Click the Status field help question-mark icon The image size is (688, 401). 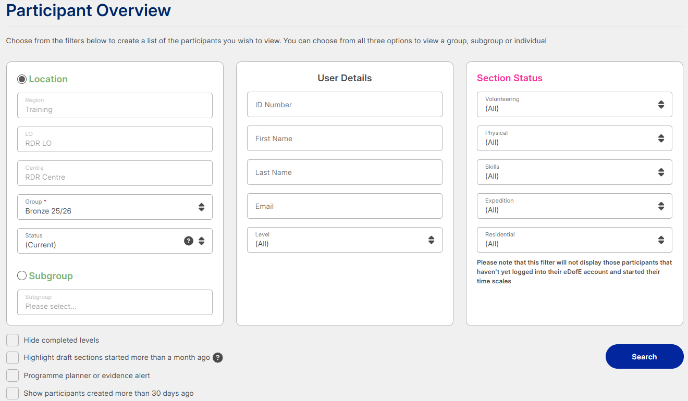pos(189,241)
